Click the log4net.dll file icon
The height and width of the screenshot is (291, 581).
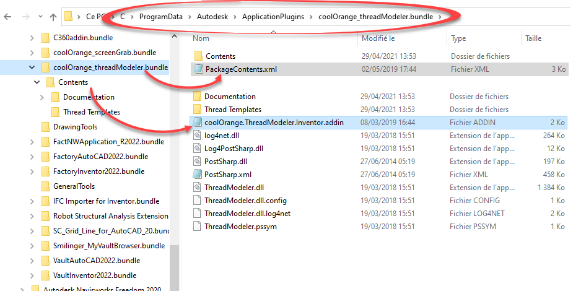click(197, 136)
